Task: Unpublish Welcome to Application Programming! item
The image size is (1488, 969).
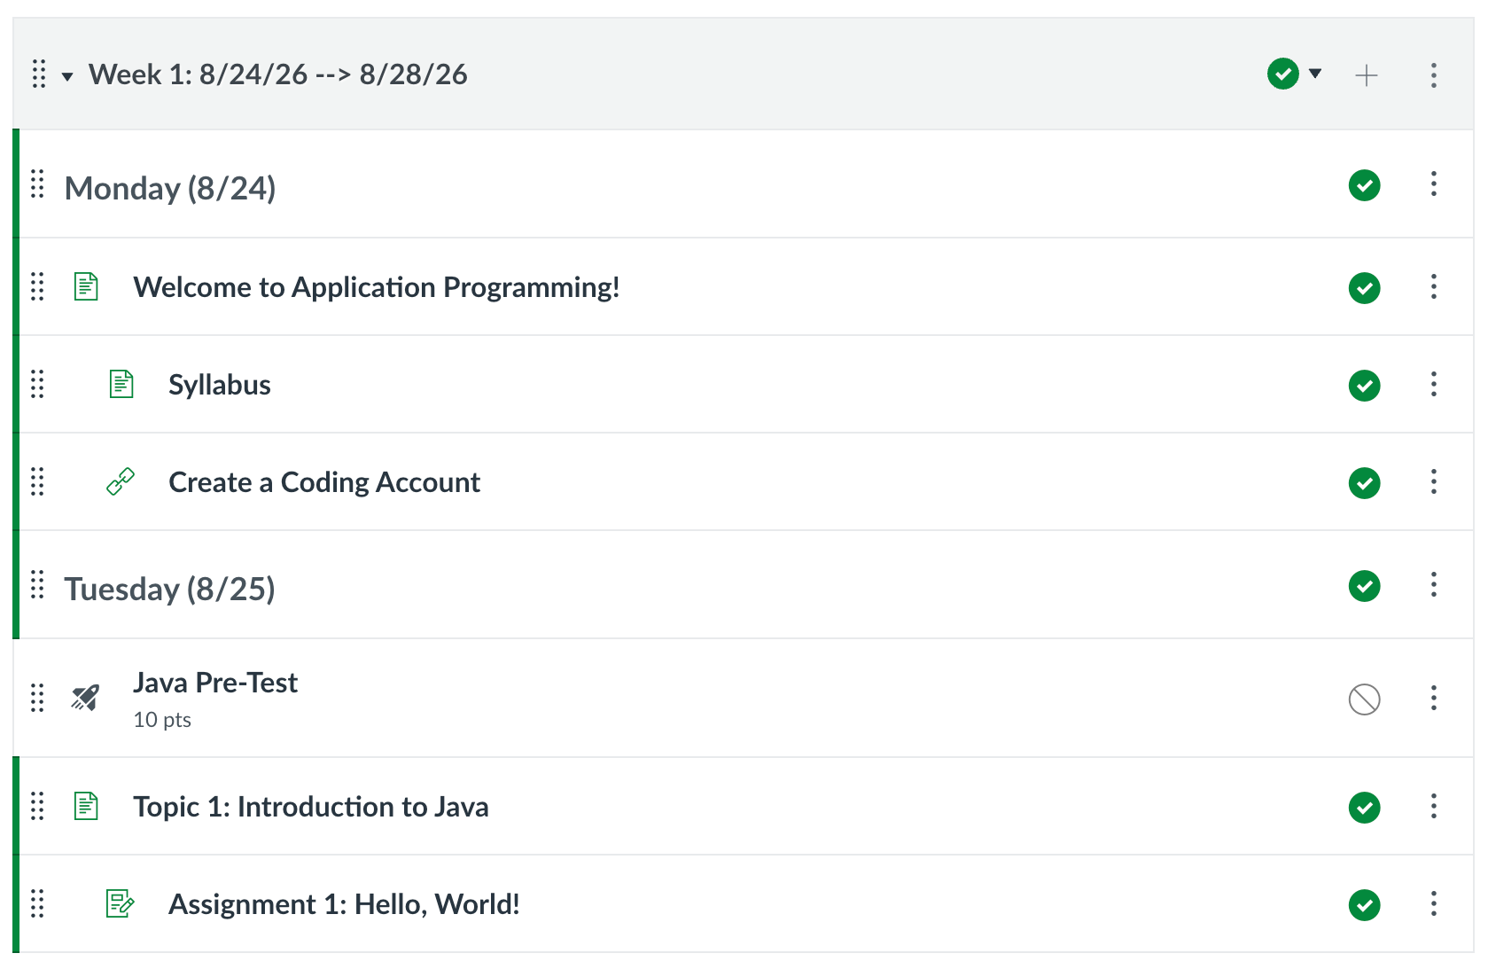Action: (1365, 288)
